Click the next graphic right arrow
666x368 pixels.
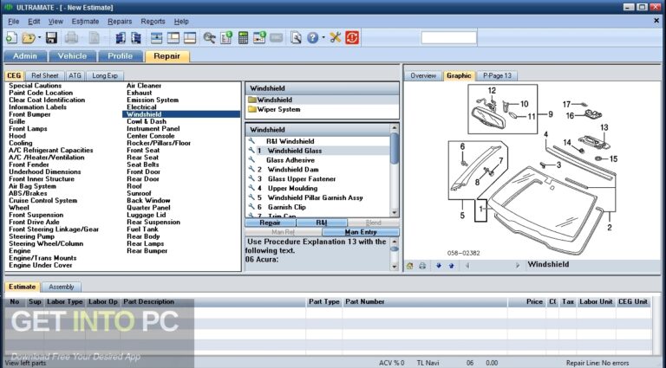518,266
